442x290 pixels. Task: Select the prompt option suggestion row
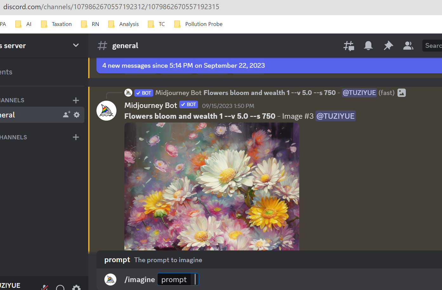pyautogui.click(x=269, y=260)
